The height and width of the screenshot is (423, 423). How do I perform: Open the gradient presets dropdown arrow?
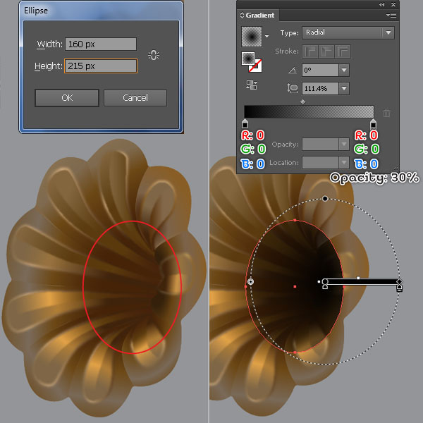[x=266, y=36]
